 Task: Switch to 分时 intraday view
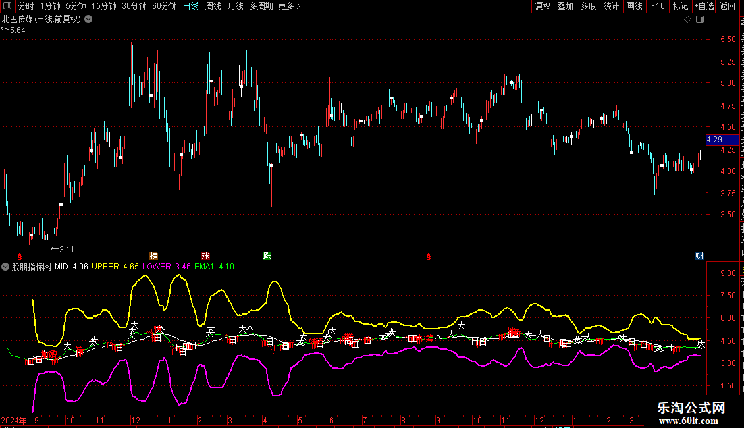[x=26, y=6]
